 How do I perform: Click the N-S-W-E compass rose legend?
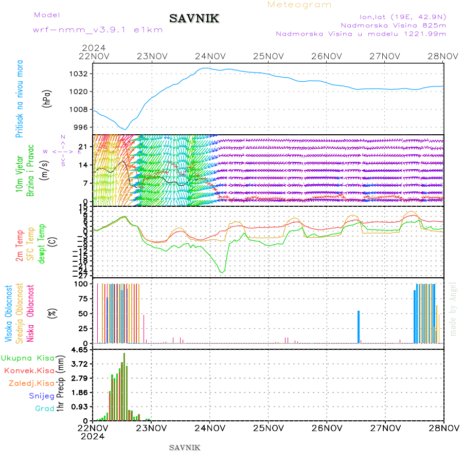(x=63, y=151)
